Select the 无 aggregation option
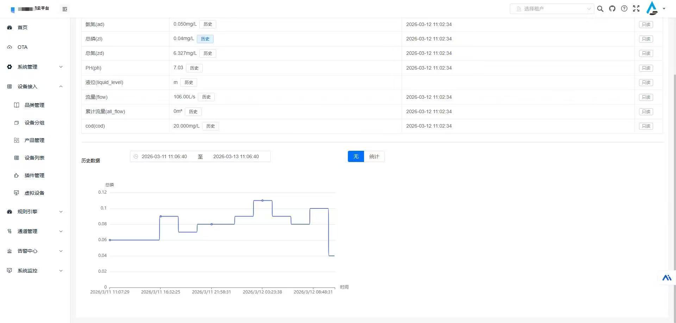This screenshot has height=323, width=676. tap(356, 156)
